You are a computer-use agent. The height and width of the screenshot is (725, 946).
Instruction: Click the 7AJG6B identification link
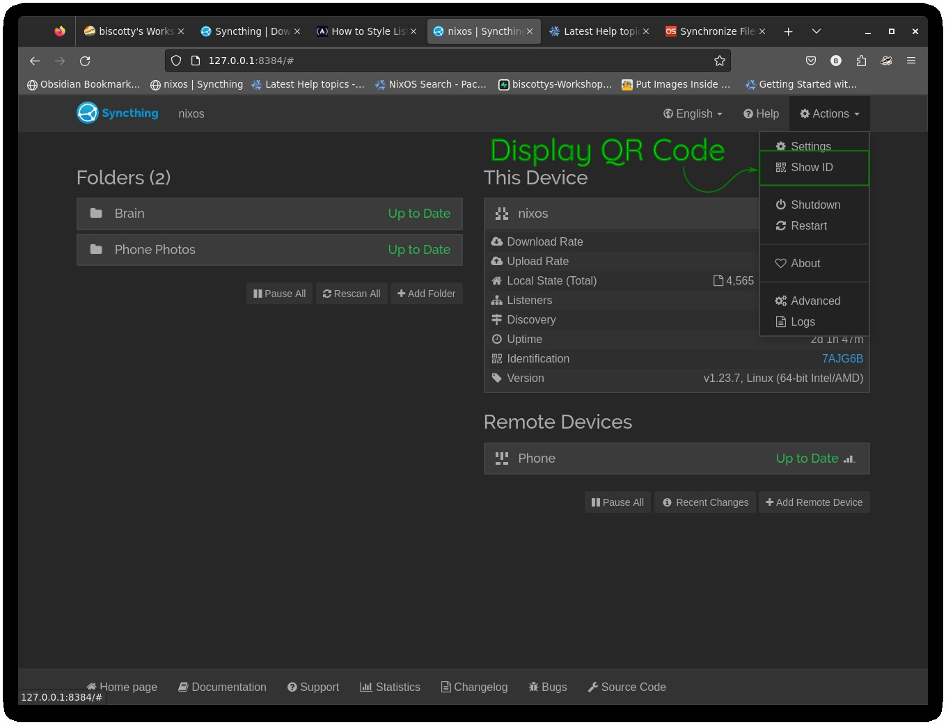[842, 358]
